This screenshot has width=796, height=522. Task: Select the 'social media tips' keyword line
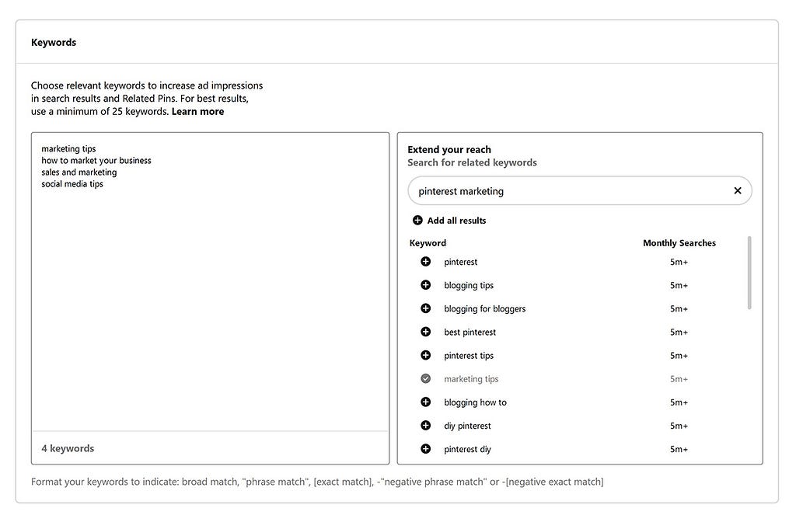click(72, 184)
